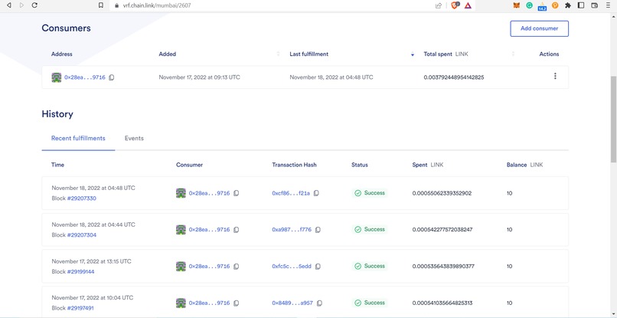Toggle the browser sidebar panel icon
The height and width of the screenshot is (318, 617).
click(581, 5)
